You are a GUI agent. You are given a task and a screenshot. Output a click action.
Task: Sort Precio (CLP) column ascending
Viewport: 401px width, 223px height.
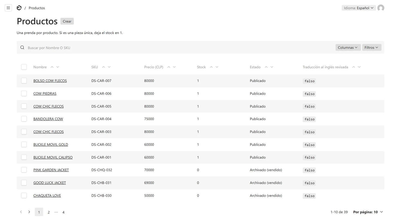[169, 67]
